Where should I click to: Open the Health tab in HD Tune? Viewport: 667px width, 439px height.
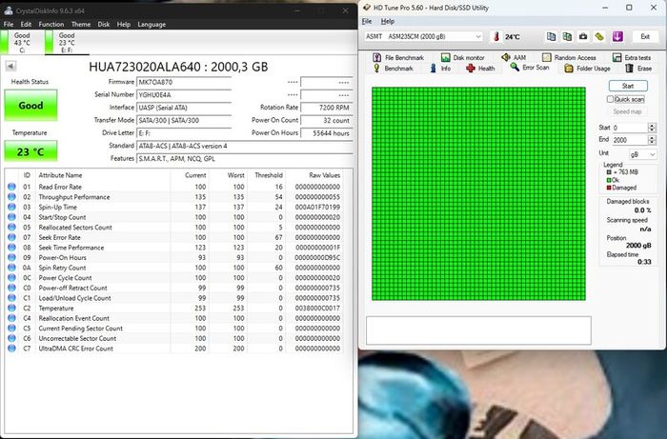click(x=480, y=69)
